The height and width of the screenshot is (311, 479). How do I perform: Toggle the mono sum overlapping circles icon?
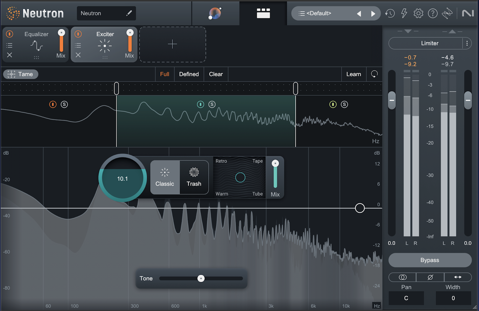tap(403, 277)
